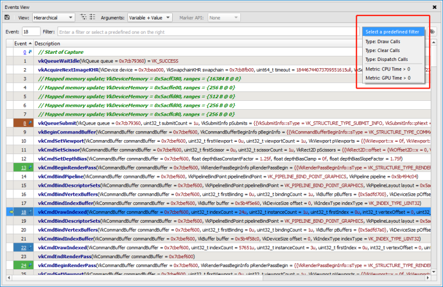This screenshot has height=287, width=443.
Task: Select mapped memory update 512 B row
Action: coord(218,96)
